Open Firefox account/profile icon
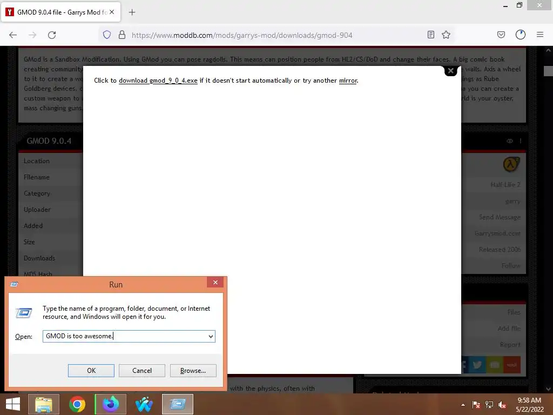553x415 pixels. [521, 35]
